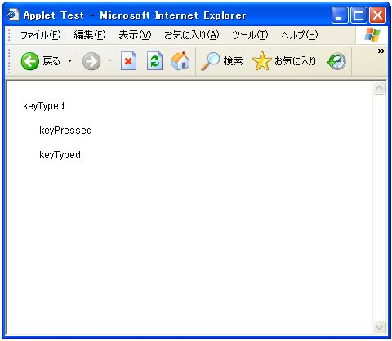Open the ツール(T) menu
Screen dimensions: 392x341
click(250, 35)
